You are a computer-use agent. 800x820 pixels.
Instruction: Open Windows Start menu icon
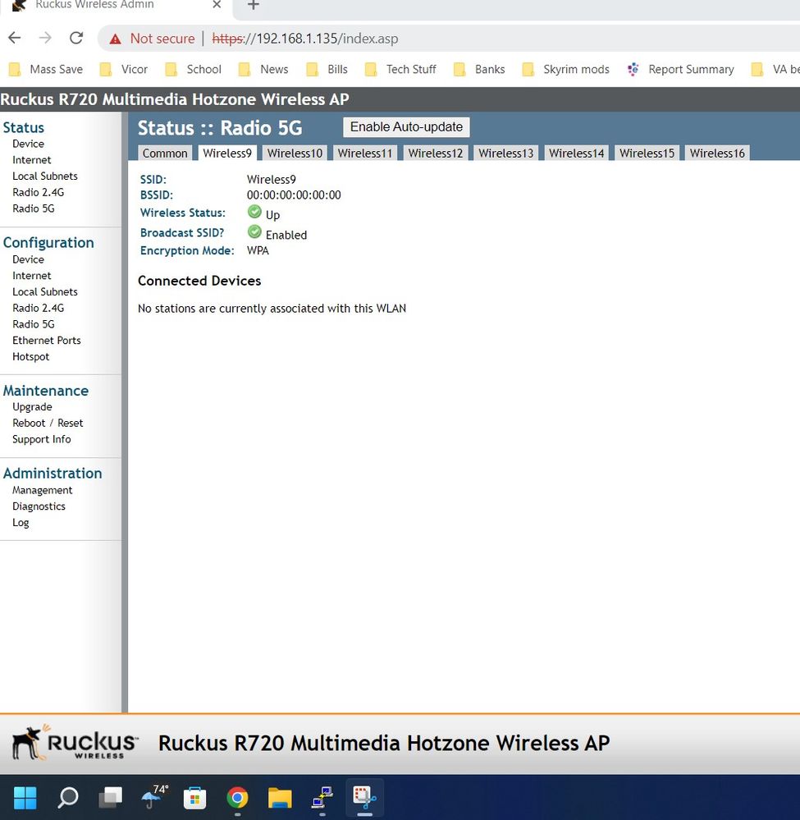pos(25,797)
